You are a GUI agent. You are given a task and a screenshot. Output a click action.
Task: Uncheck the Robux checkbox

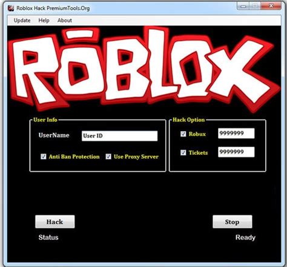click(183, 133)
